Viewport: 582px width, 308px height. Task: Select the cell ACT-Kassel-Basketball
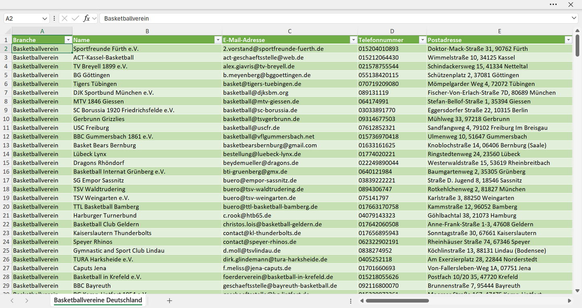coord(147,57)
